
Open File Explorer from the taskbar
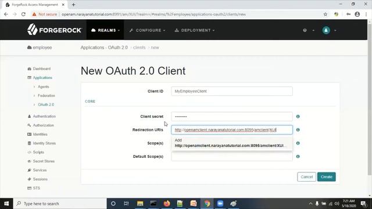tap(140, 204)
